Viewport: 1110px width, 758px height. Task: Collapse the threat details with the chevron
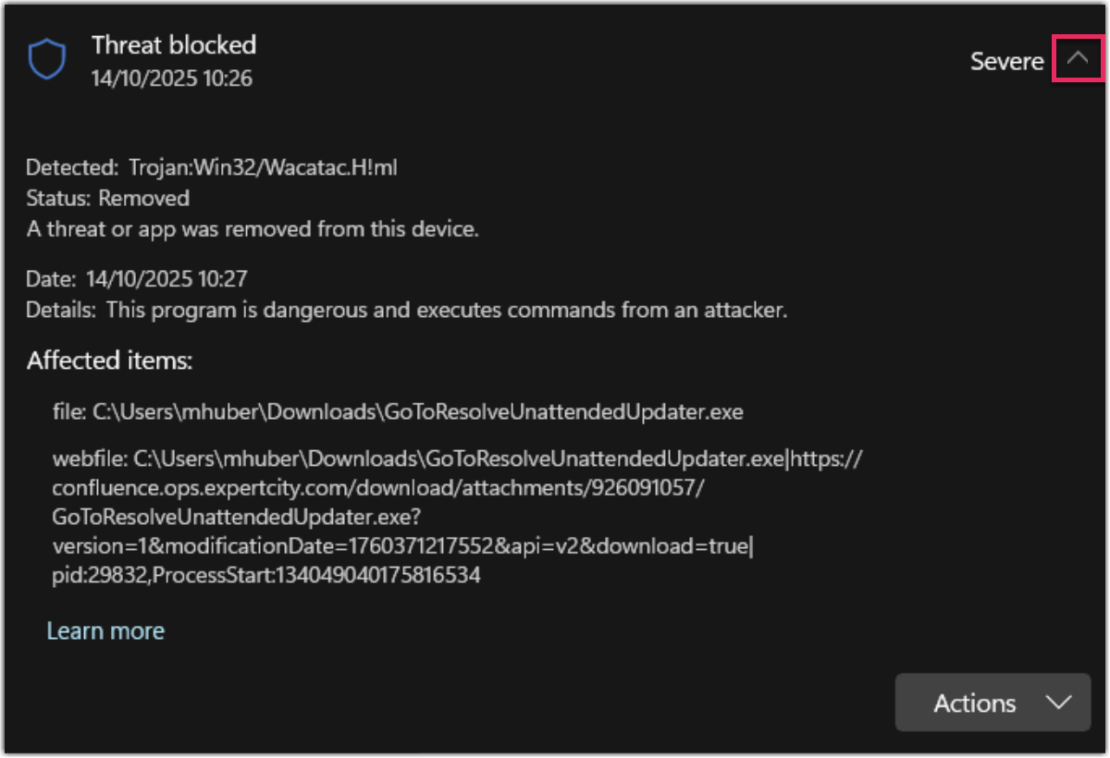pos(1078,58)
